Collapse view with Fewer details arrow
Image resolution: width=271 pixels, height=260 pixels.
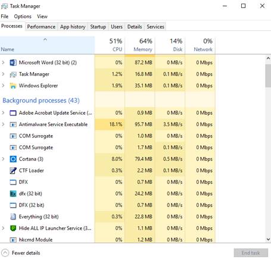(x=5, y=253)
